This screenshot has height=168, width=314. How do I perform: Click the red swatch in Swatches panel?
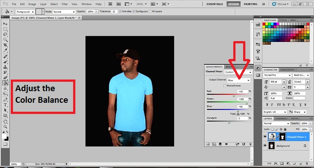264,24
